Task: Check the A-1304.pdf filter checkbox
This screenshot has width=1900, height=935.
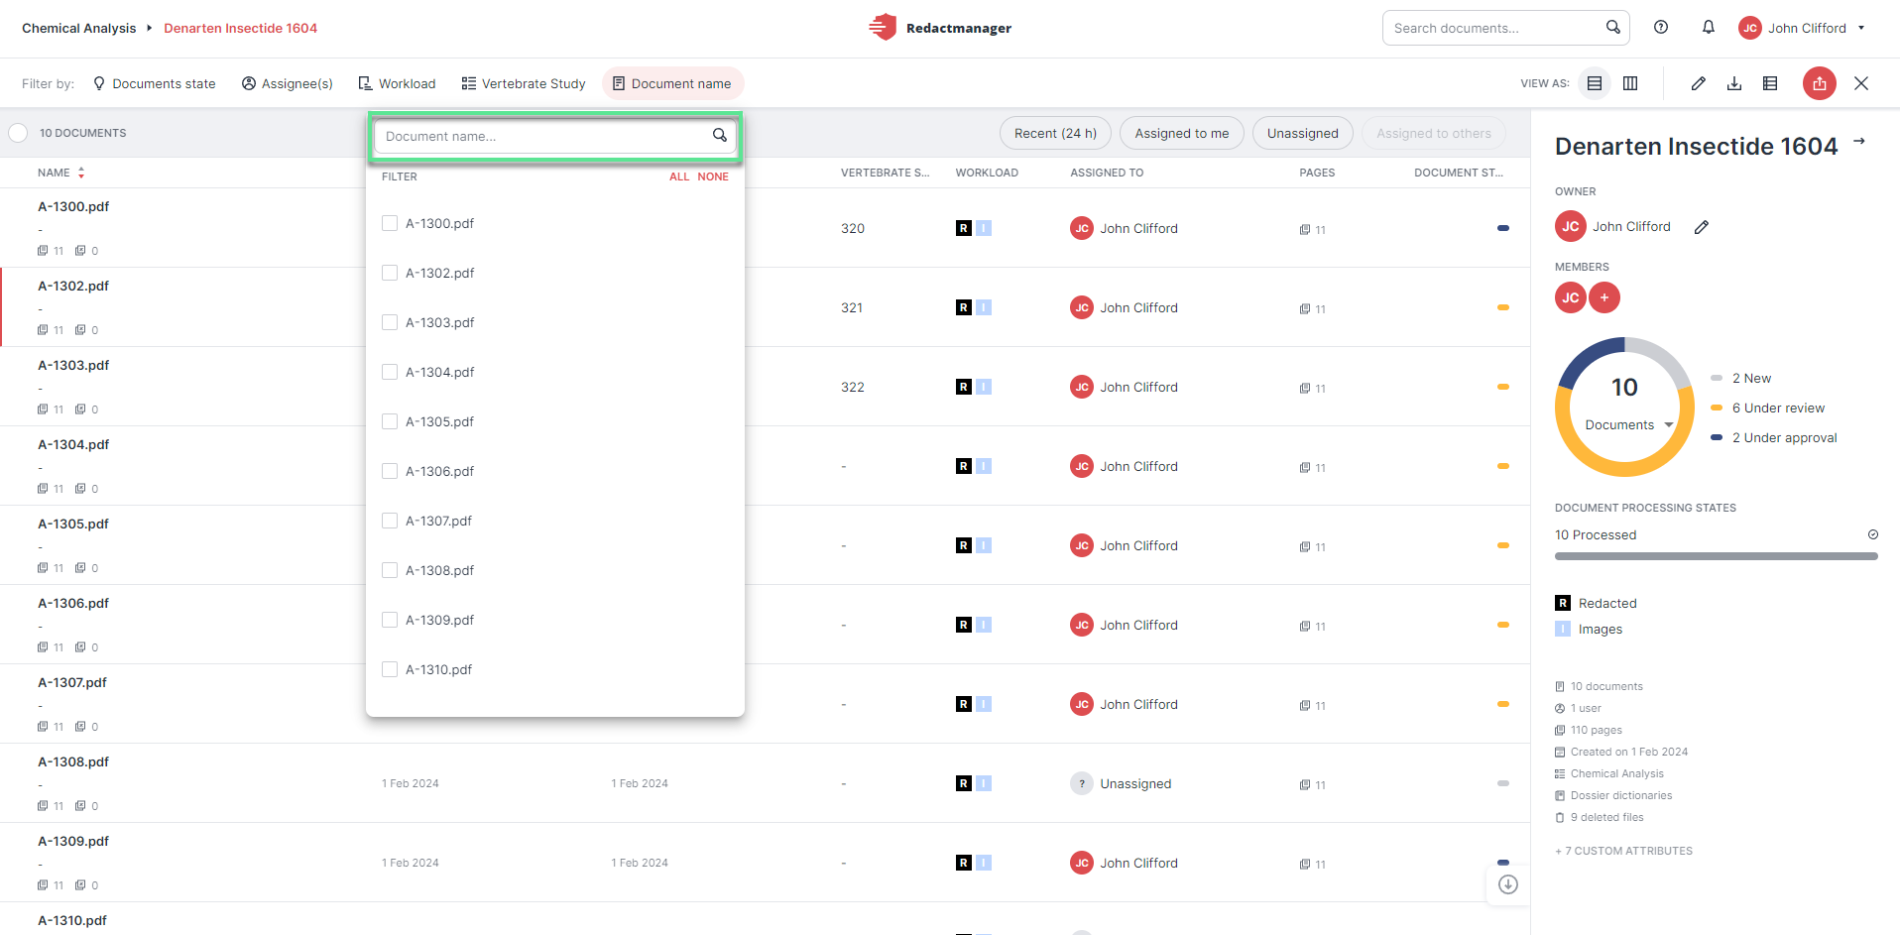Action: pyautogui.click(x=390, y=372)
